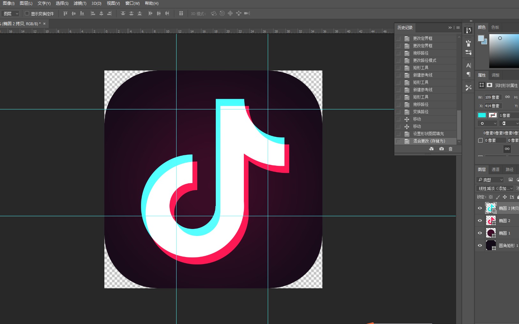Toggle snapshot source box beside 设置形状图层填充

[398, 134]
